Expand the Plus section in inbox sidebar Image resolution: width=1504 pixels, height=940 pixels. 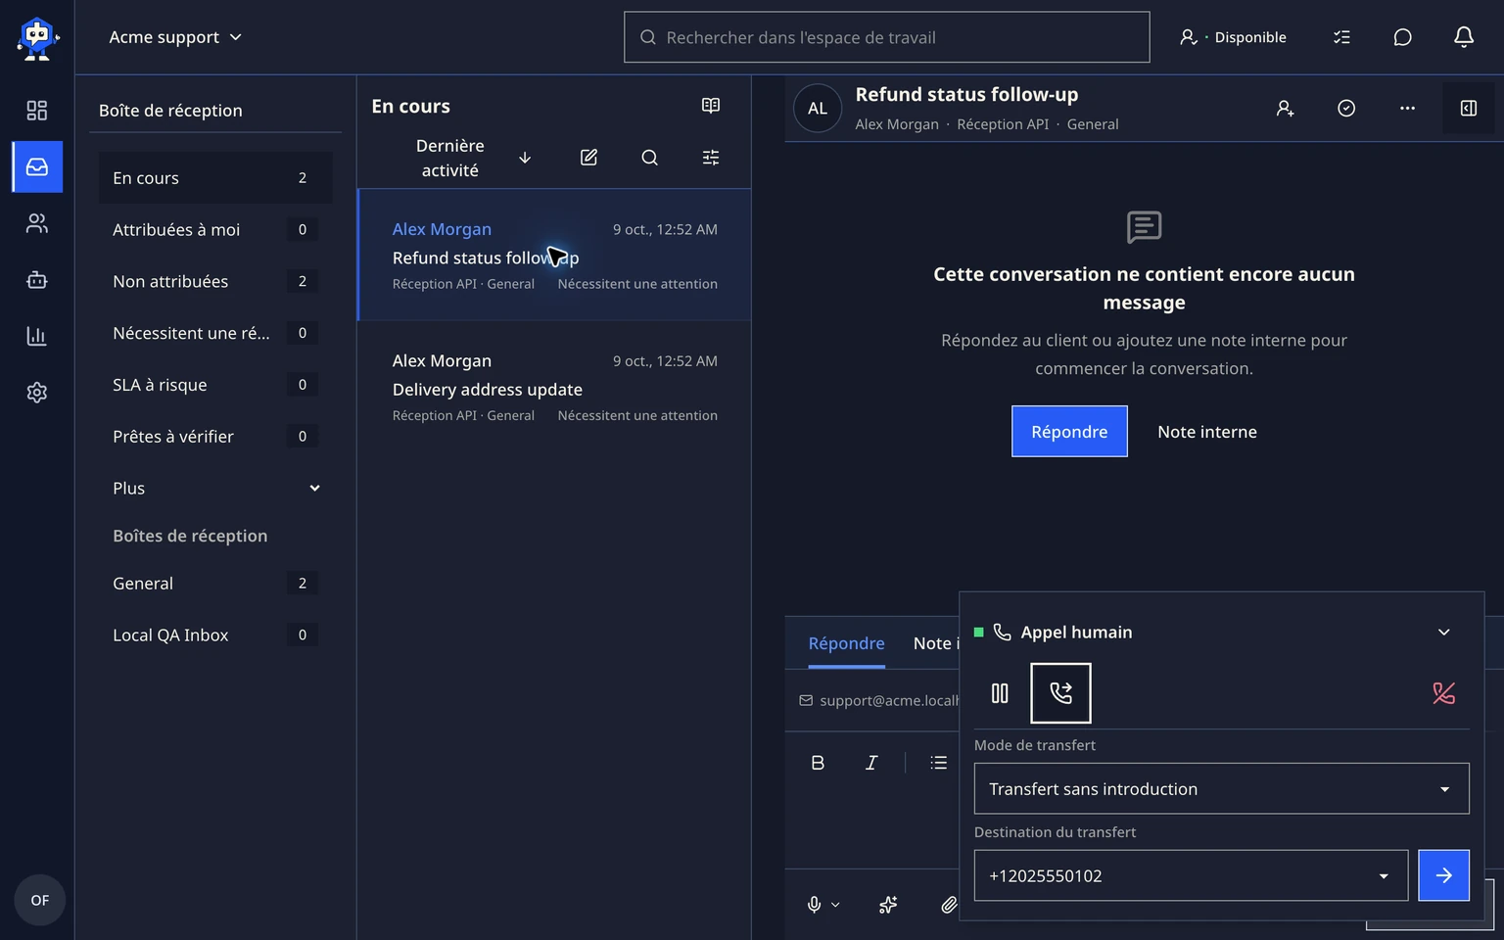pyautogui.click(x=215, y=488)
